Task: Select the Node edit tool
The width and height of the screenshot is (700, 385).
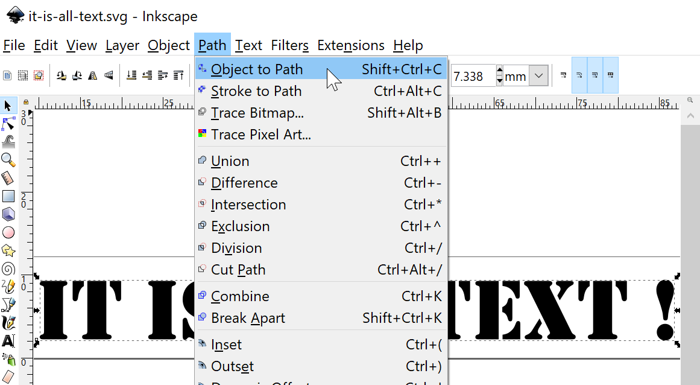Action: coord(8,124)
